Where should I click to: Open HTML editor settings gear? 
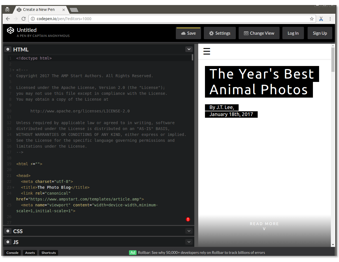pos(8,49)
